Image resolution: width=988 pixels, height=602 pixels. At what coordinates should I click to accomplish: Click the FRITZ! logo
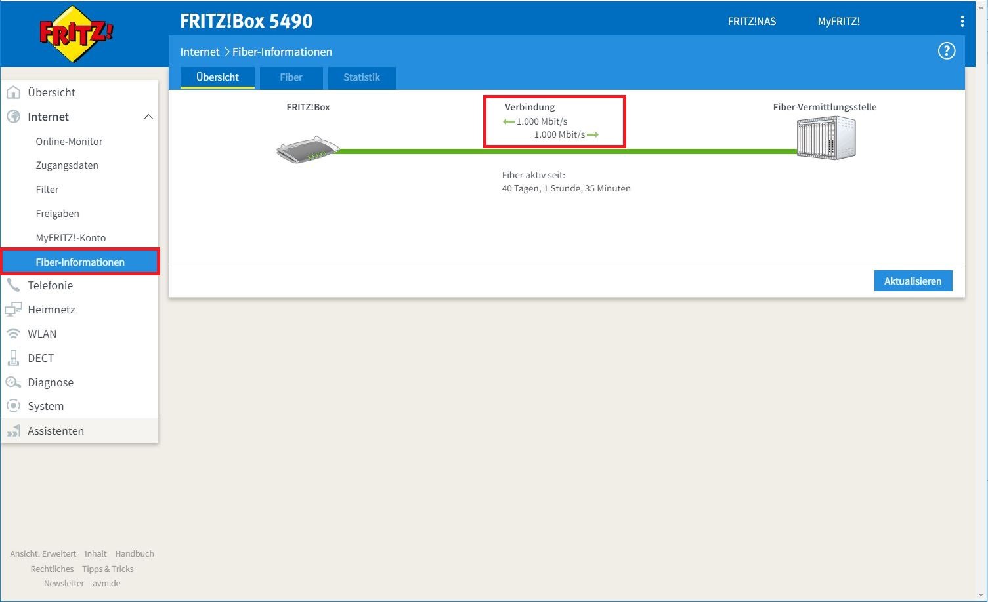tap(76, 33)
